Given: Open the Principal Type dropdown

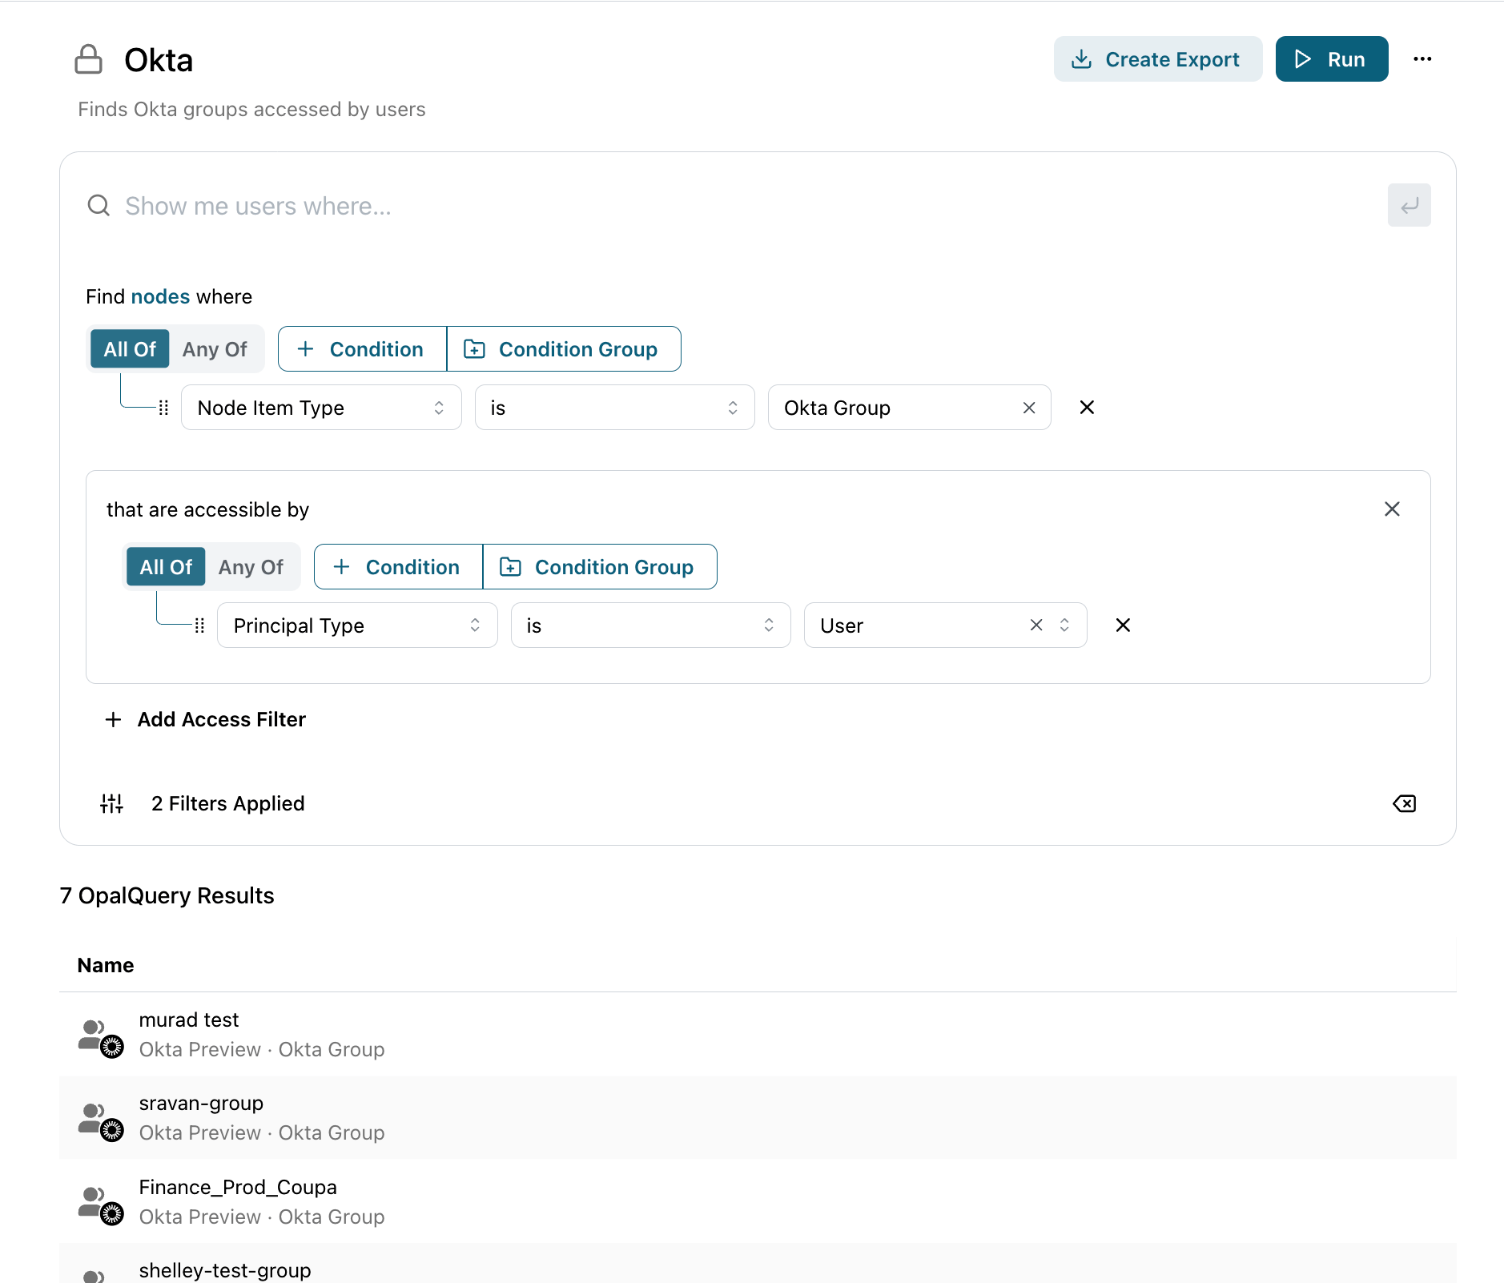Looking at the screenshot, I should click(357, 625).
